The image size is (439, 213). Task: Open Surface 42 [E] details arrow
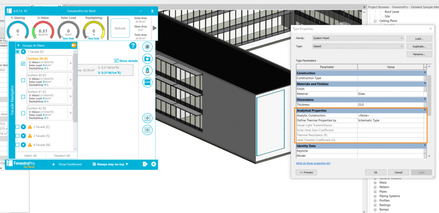click(70, 113)
